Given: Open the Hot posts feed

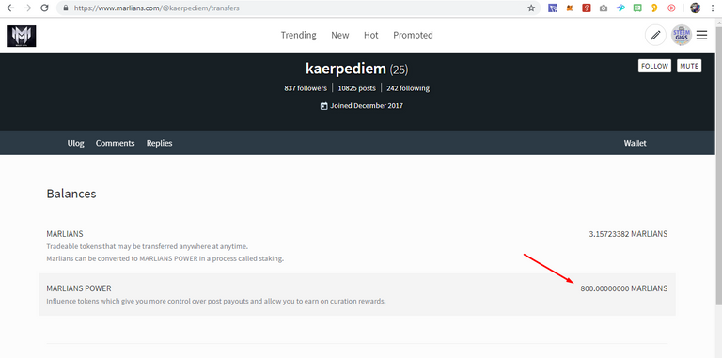Looking at the screenshot, I should coord(371,35).
